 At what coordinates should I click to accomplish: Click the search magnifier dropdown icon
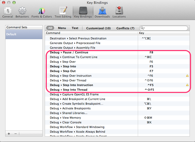pos(142,28)
